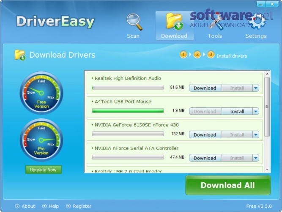
Task: Click the Scan magnifying glass icon
Action: [x=134, y=22]
